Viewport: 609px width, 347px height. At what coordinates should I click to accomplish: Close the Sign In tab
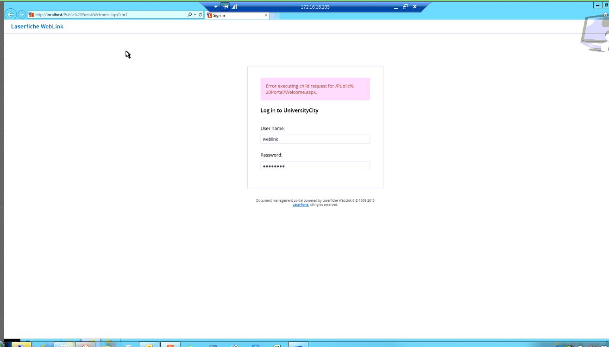(x=266, y=15)
